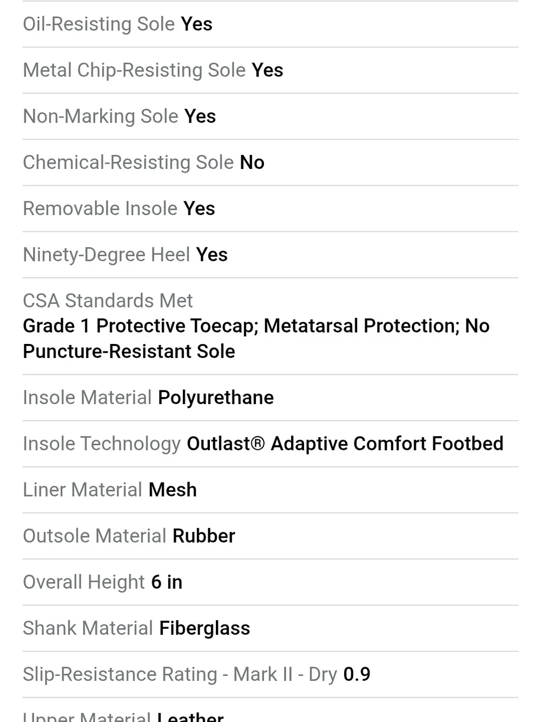Tap the Insole Material Polyurethane row
This screenshot has height=722, width=541.
(x=270, y=398)
